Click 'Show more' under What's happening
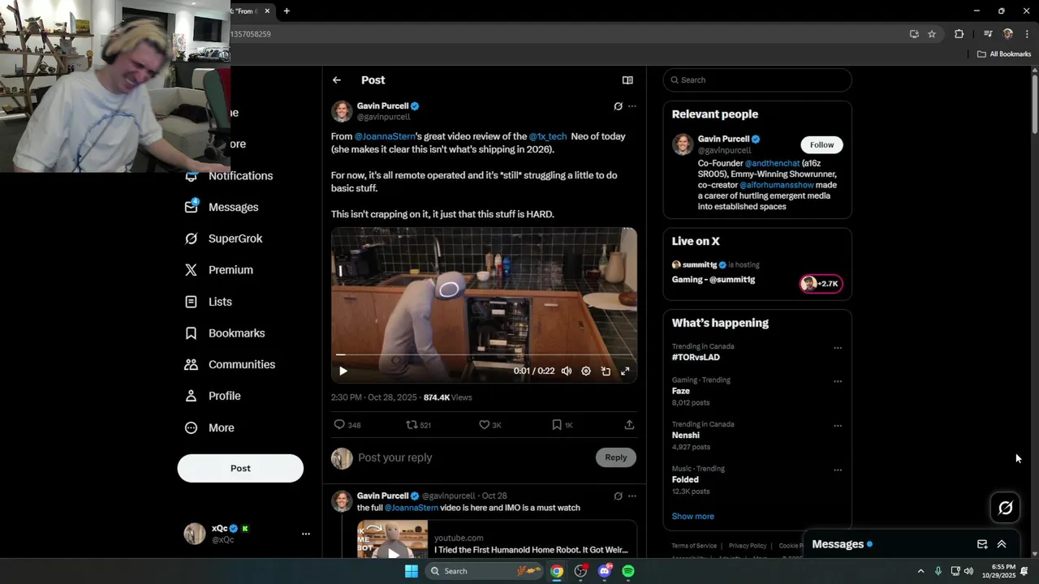The width and height of the screenshot is (1039, 584). point(693,516)
